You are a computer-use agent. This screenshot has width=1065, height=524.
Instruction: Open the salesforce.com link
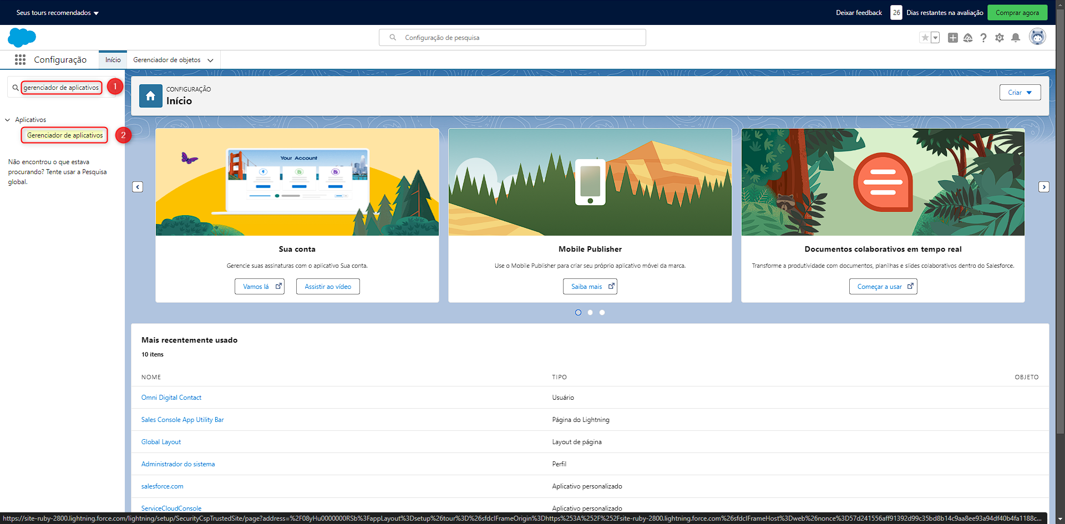pos(162,486)
